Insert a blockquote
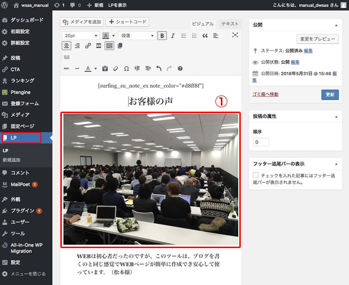The image size is (349, 285). pyautogui.click(x=205, y=35)
